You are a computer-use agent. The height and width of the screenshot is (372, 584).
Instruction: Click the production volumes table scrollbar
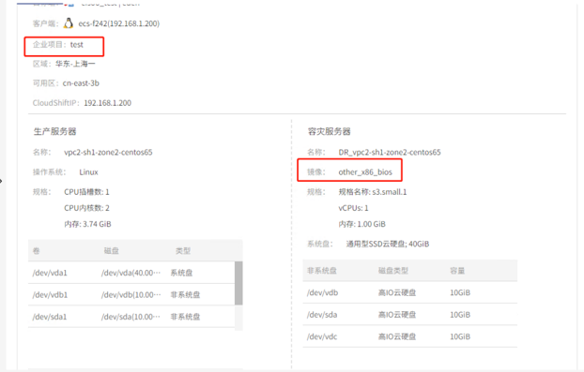[x=238, y=283]
